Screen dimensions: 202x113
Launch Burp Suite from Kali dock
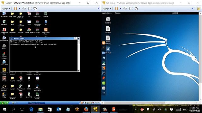coord(104,68)
